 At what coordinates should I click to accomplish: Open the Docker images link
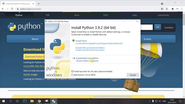(x=30, y=75)
